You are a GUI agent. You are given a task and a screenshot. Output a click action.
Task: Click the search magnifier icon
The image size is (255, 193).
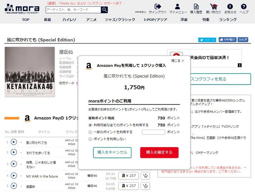coord(104,10)
